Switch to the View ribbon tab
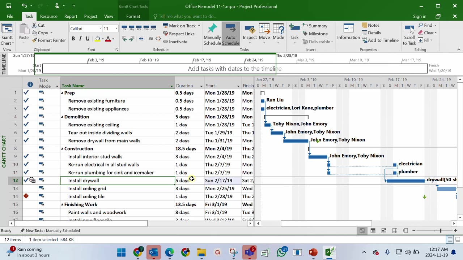This screenshot has width=463, height=260. point(109,16)
